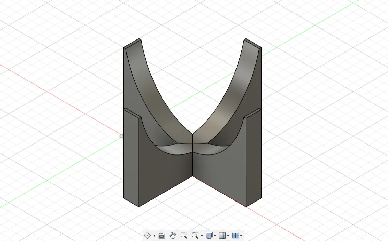Click the Grid and Snaps icon
The image size is (388, 241).
pos(222,236)
